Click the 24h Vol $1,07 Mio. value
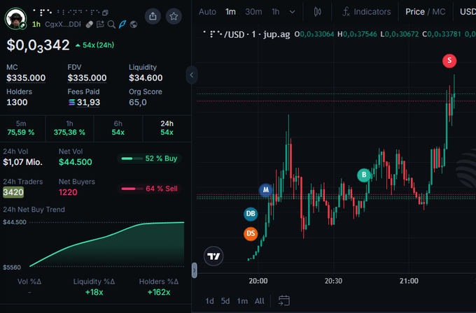Screen dimensions: 476x313 23,162
